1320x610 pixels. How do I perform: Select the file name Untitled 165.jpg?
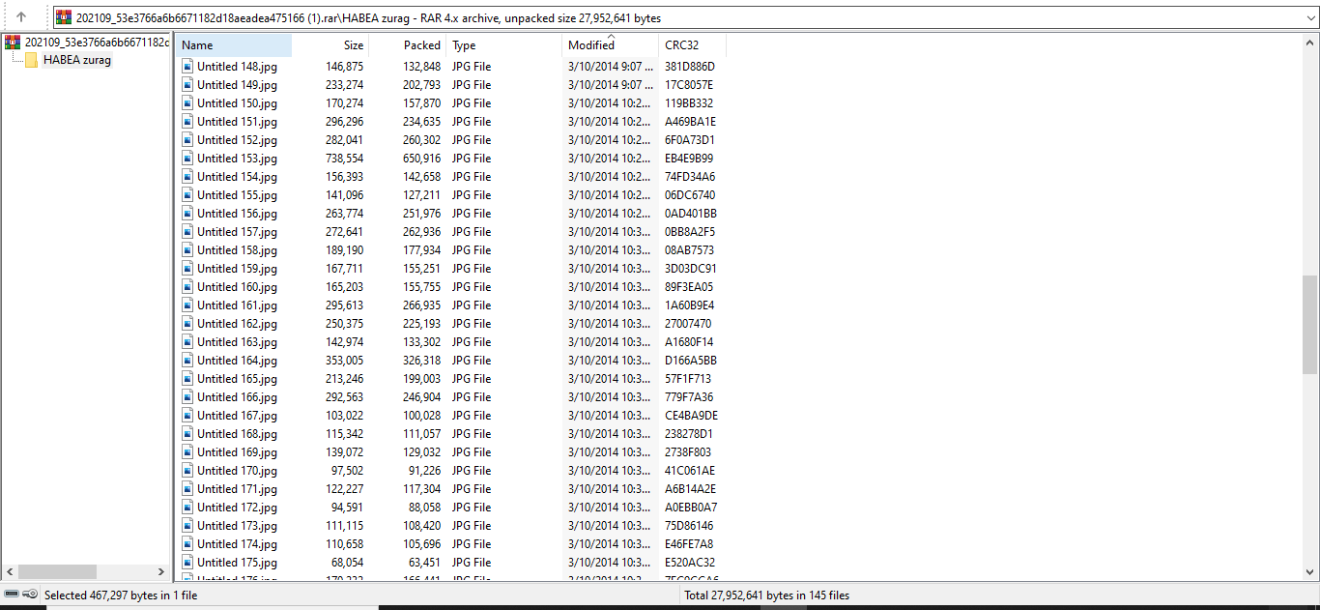coord(237,379)
